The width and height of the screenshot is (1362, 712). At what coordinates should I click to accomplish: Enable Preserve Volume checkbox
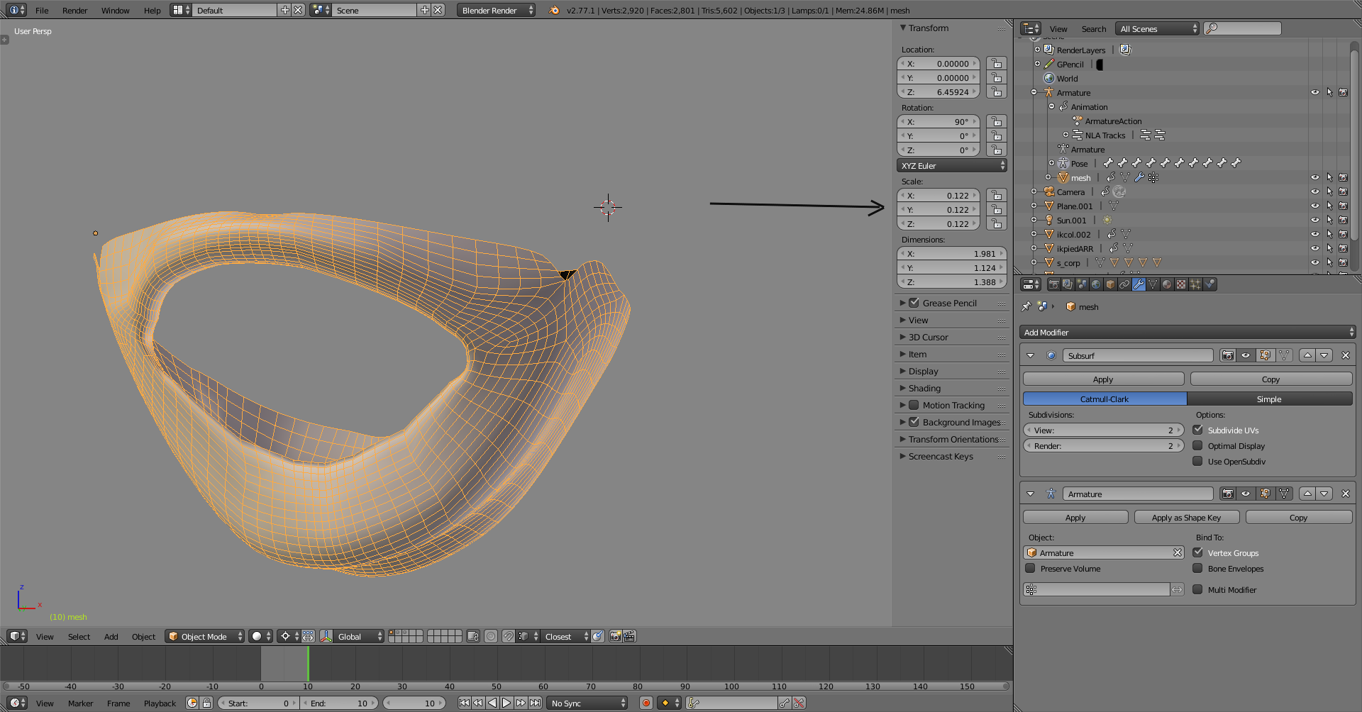[1030, 569]
